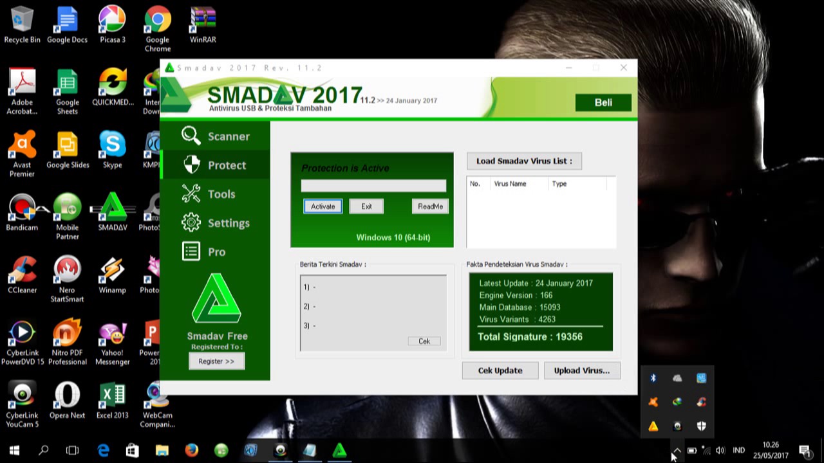Open the Nitro PDF Professional shortcut

pos(67,343)
